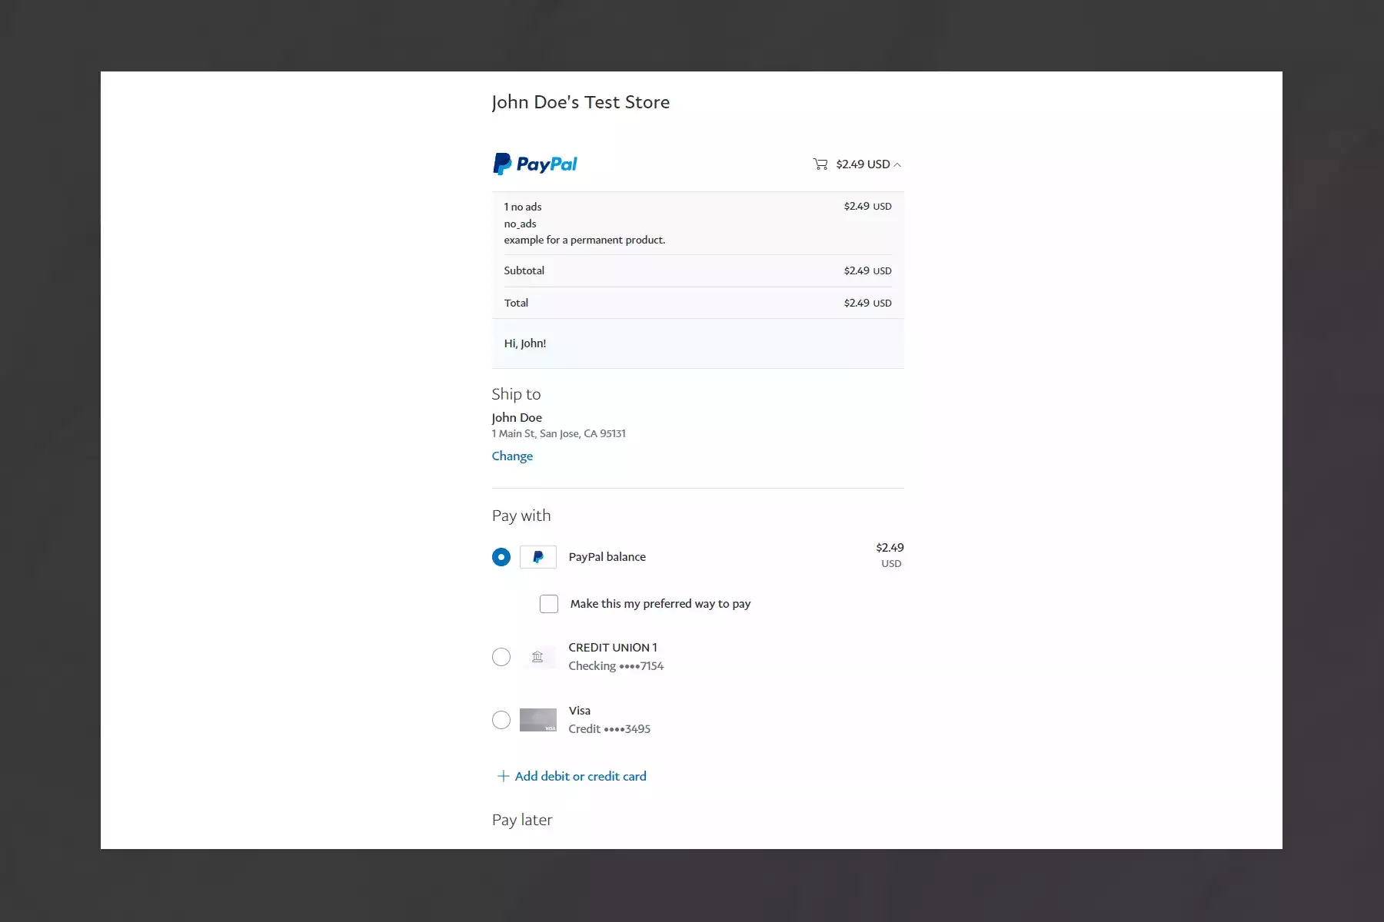
Task: Check Make this my preferred way to pay
Action: click(x=549, y=604)
